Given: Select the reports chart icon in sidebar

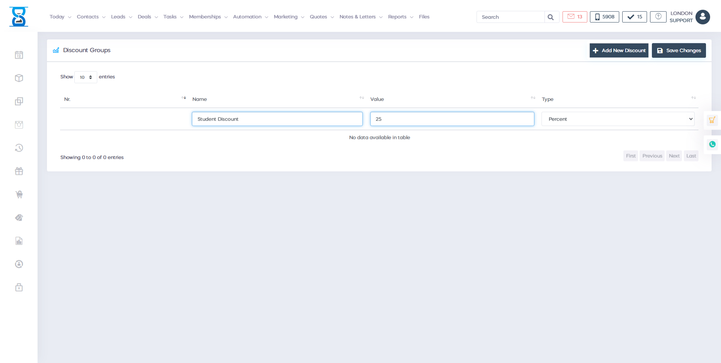Looking at the screenshot, I should [19, 241].
